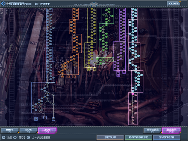Select the middle blue route ending icon
The image size is (188, 141).
45,117
